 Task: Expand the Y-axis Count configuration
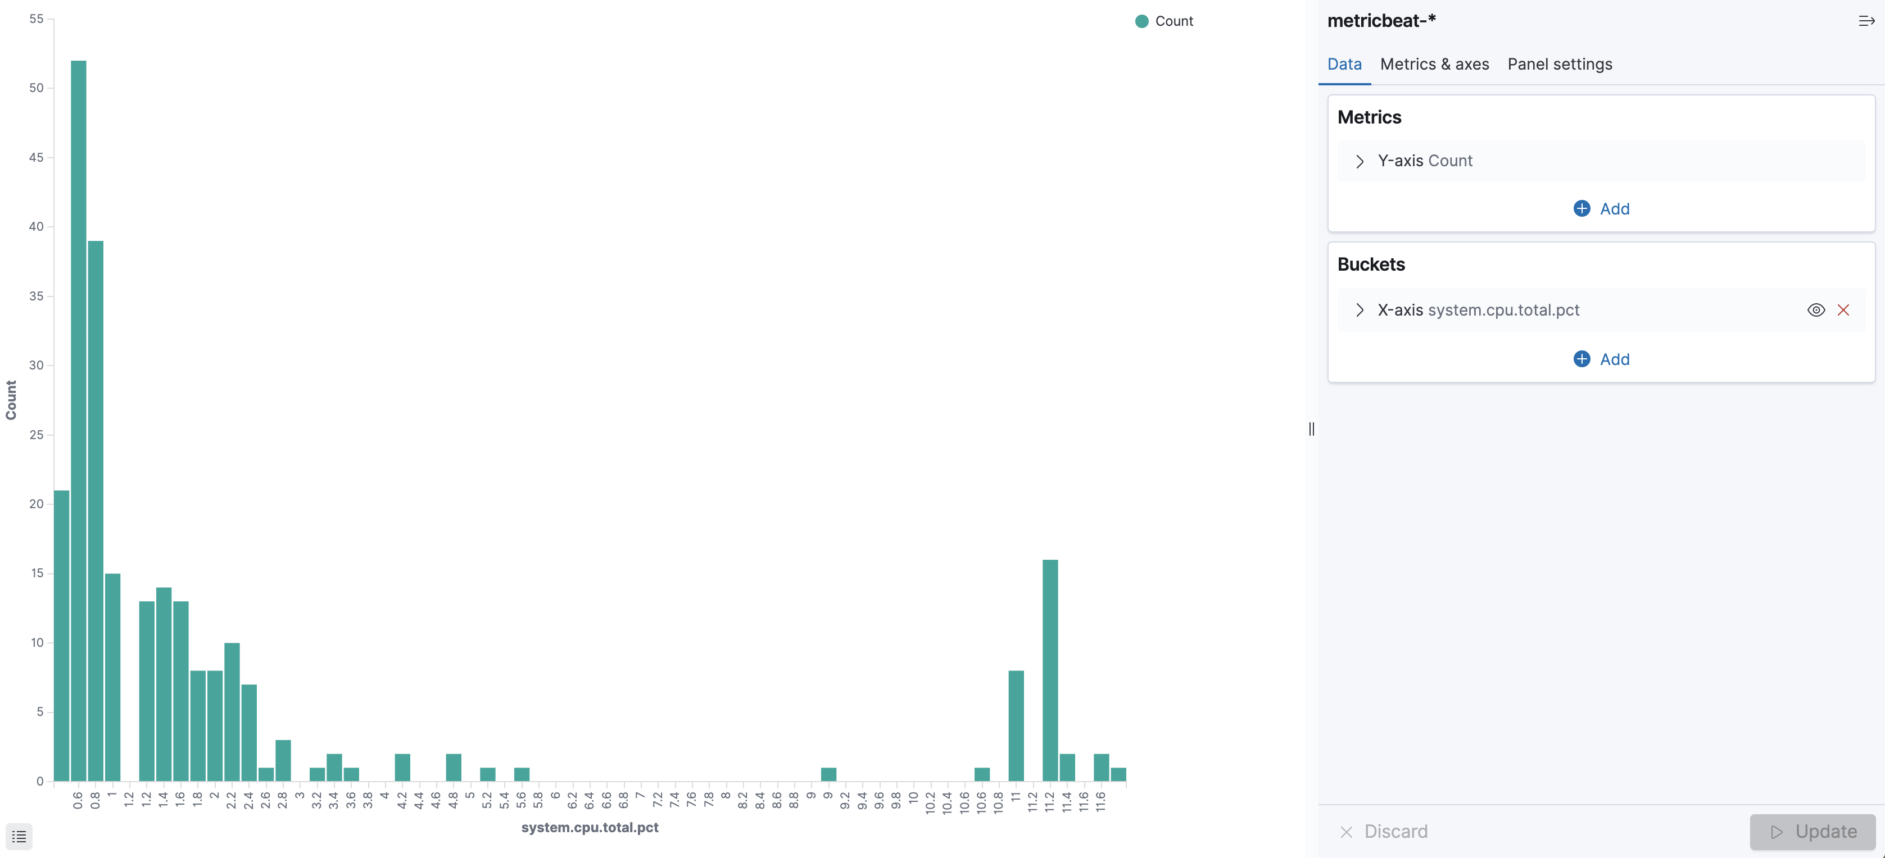point(1360,161)
